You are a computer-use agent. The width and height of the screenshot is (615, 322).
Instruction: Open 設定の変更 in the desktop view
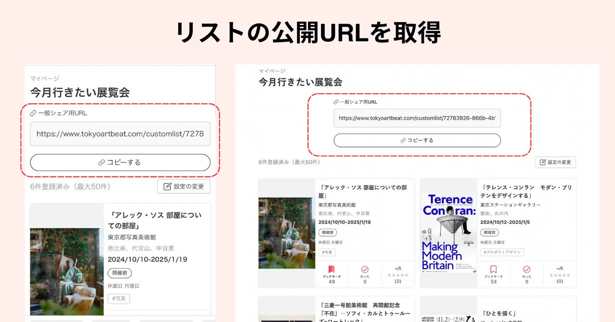click(x=555, y=162)
